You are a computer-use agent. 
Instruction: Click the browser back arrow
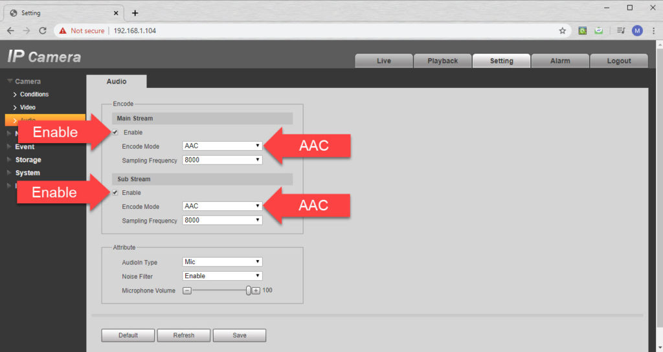10,30
